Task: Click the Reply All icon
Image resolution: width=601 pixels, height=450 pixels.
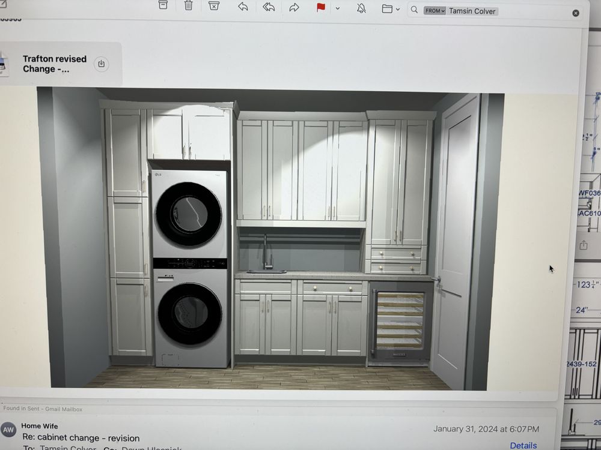Action: tap(269, 7)
